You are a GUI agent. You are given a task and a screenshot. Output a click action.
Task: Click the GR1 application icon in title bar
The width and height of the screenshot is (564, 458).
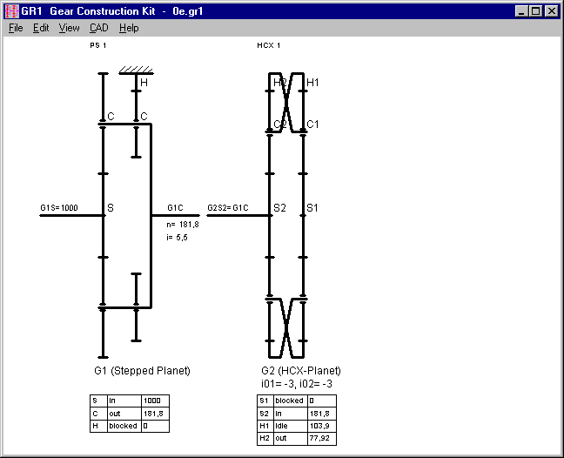[x=11, y=10]
